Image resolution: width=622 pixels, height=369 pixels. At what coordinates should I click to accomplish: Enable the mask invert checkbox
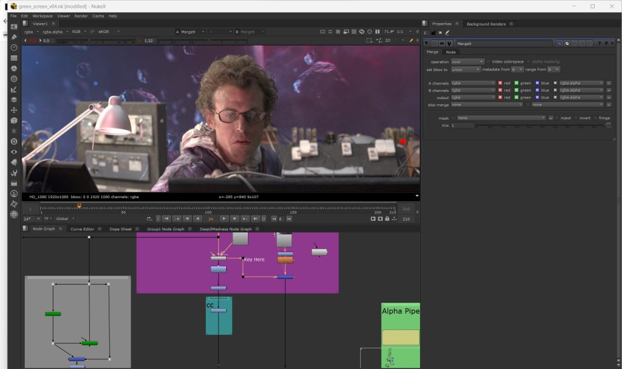point(576,118)
